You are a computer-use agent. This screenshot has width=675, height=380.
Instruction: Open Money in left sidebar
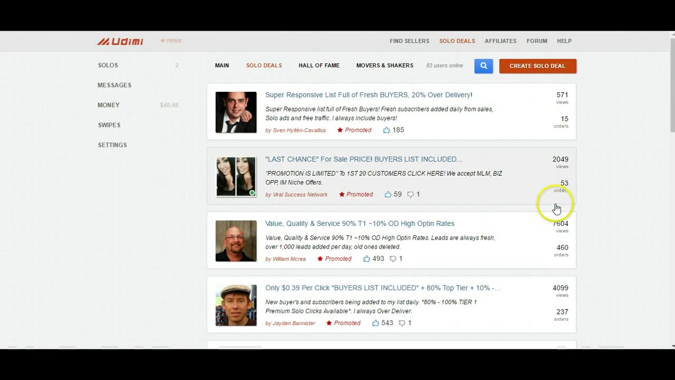click(x=109, y=105)
